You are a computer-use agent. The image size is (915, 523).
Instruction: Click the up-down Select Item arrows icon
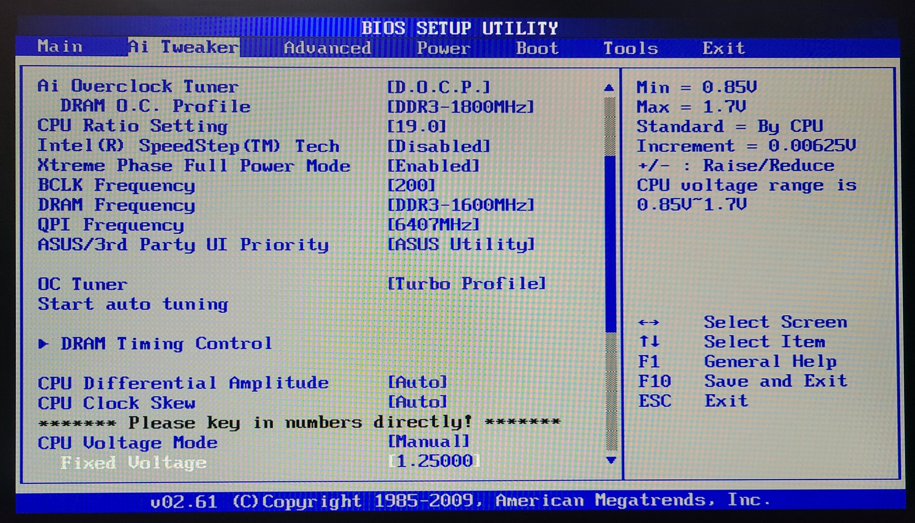coord(649,342)
